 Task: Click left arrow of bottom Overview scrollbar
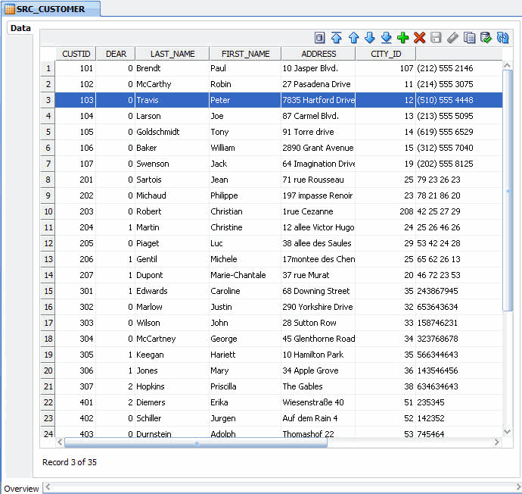pyautogui.click(x=48, y=487)
